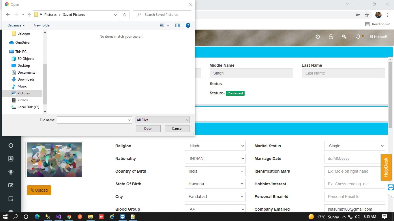394x221 pixels.
Task: Open the notifications bell icon
Action: coord(358,37)
